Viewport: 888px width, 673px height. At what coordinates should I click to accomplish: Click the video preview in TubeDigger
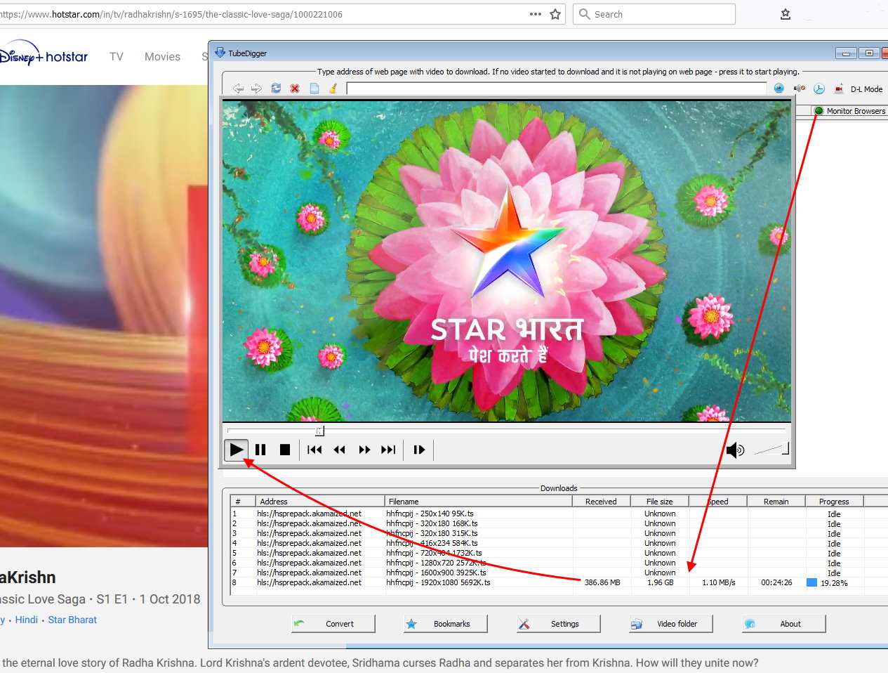tap(507, 261)
